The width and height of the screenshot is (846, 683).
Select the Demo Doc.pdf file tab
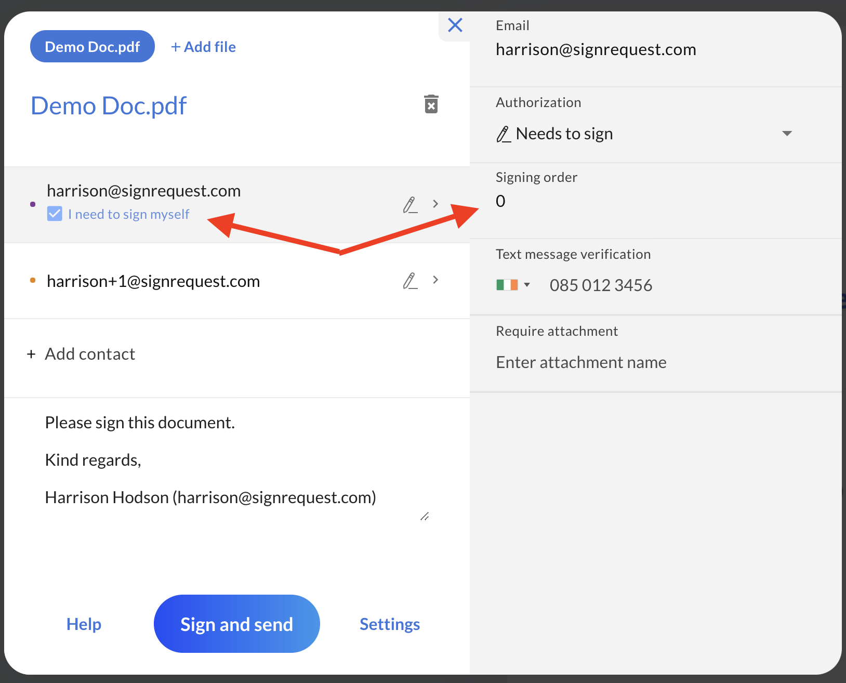[92, 46]
